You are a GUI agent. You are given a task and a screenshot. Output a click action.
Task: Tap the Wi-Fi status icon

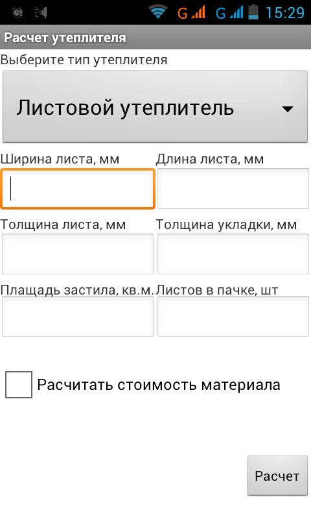point(157,12)
